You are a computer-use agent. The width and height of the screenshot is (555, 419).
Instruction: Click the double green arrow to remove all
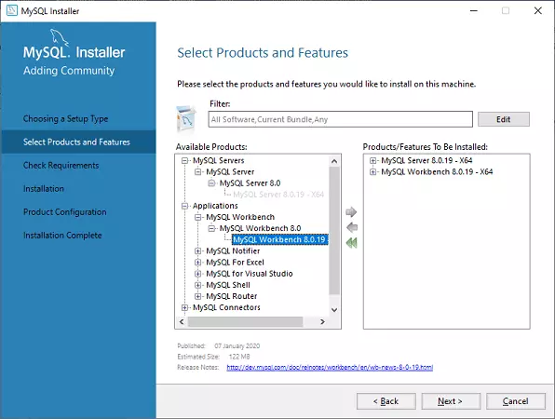(x=351, y=243)
